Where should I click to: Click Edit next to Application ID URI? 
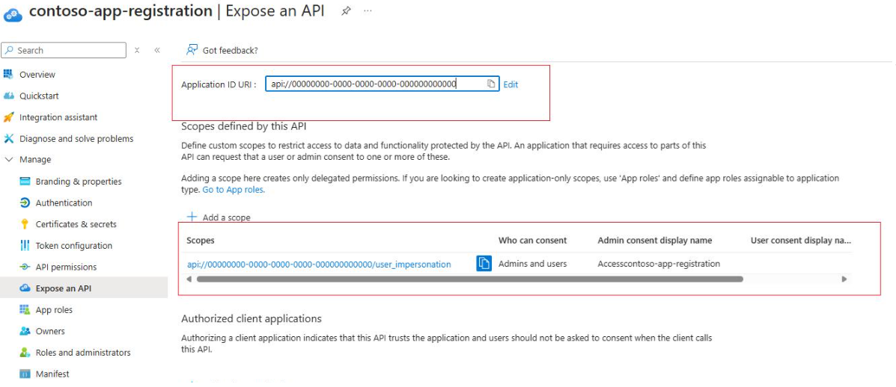pyautogui.click(x=511, y=84)
